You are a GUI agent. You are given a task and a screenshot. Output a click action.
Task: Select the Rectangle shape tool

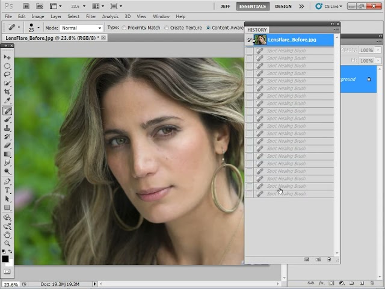coord(7,207)
